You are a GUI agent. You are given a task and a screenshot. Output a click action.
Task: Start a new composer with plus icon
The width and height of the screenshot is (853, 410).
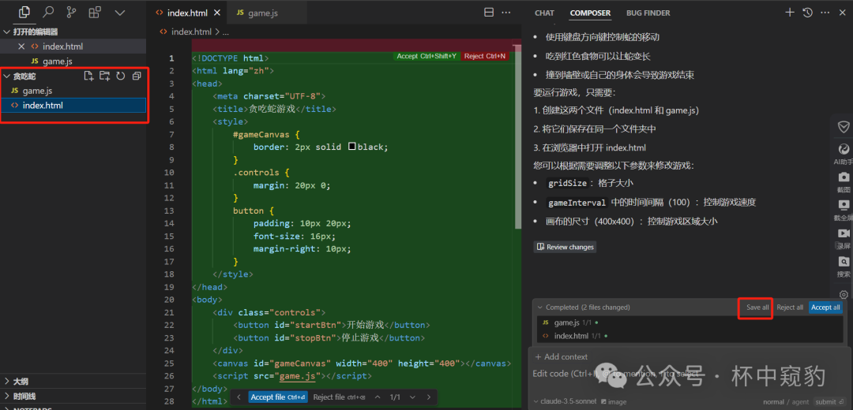point(790,13)
